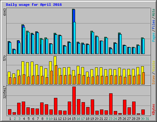Click the green "Hits" legend label
Viewport: 157px width, 122px height.
click(154, 13)
